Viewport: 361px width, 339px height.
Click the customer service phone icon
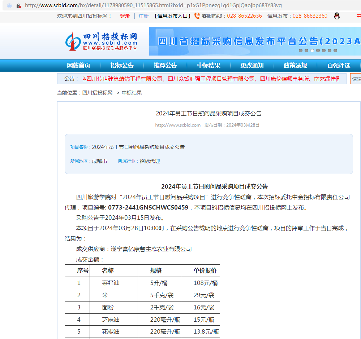coord(197,16)
